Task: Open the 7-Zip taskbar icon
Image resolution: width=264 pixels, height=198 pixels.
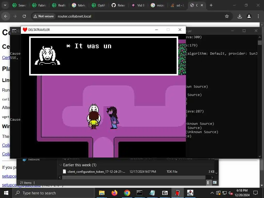Action: [165, 193]
